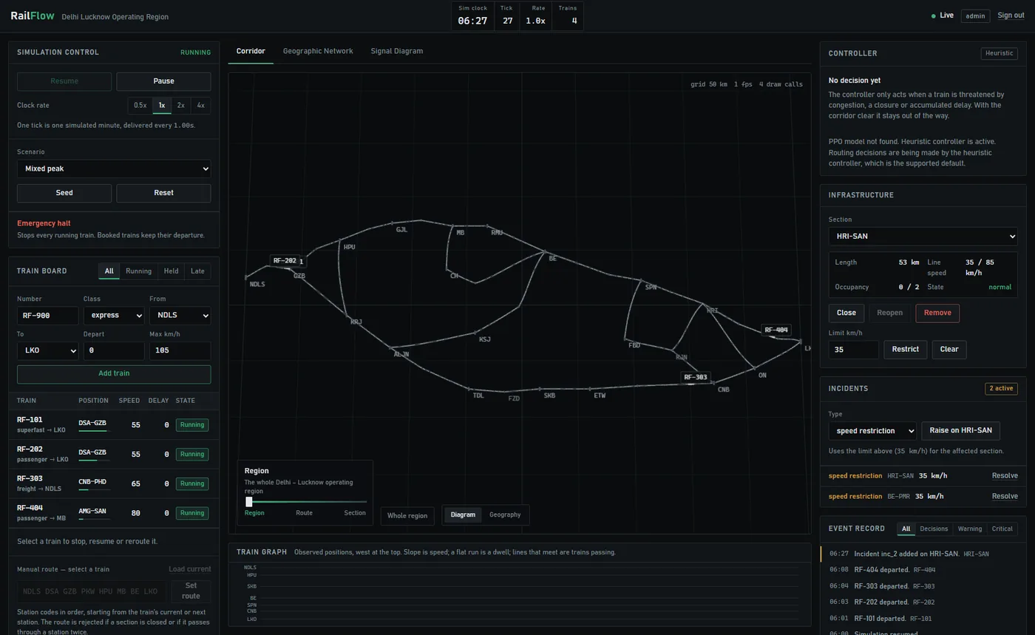This screenshot has width=1035, height=635.
Task: Select train RF-101 in the board
Action: (x=114, y=424)
